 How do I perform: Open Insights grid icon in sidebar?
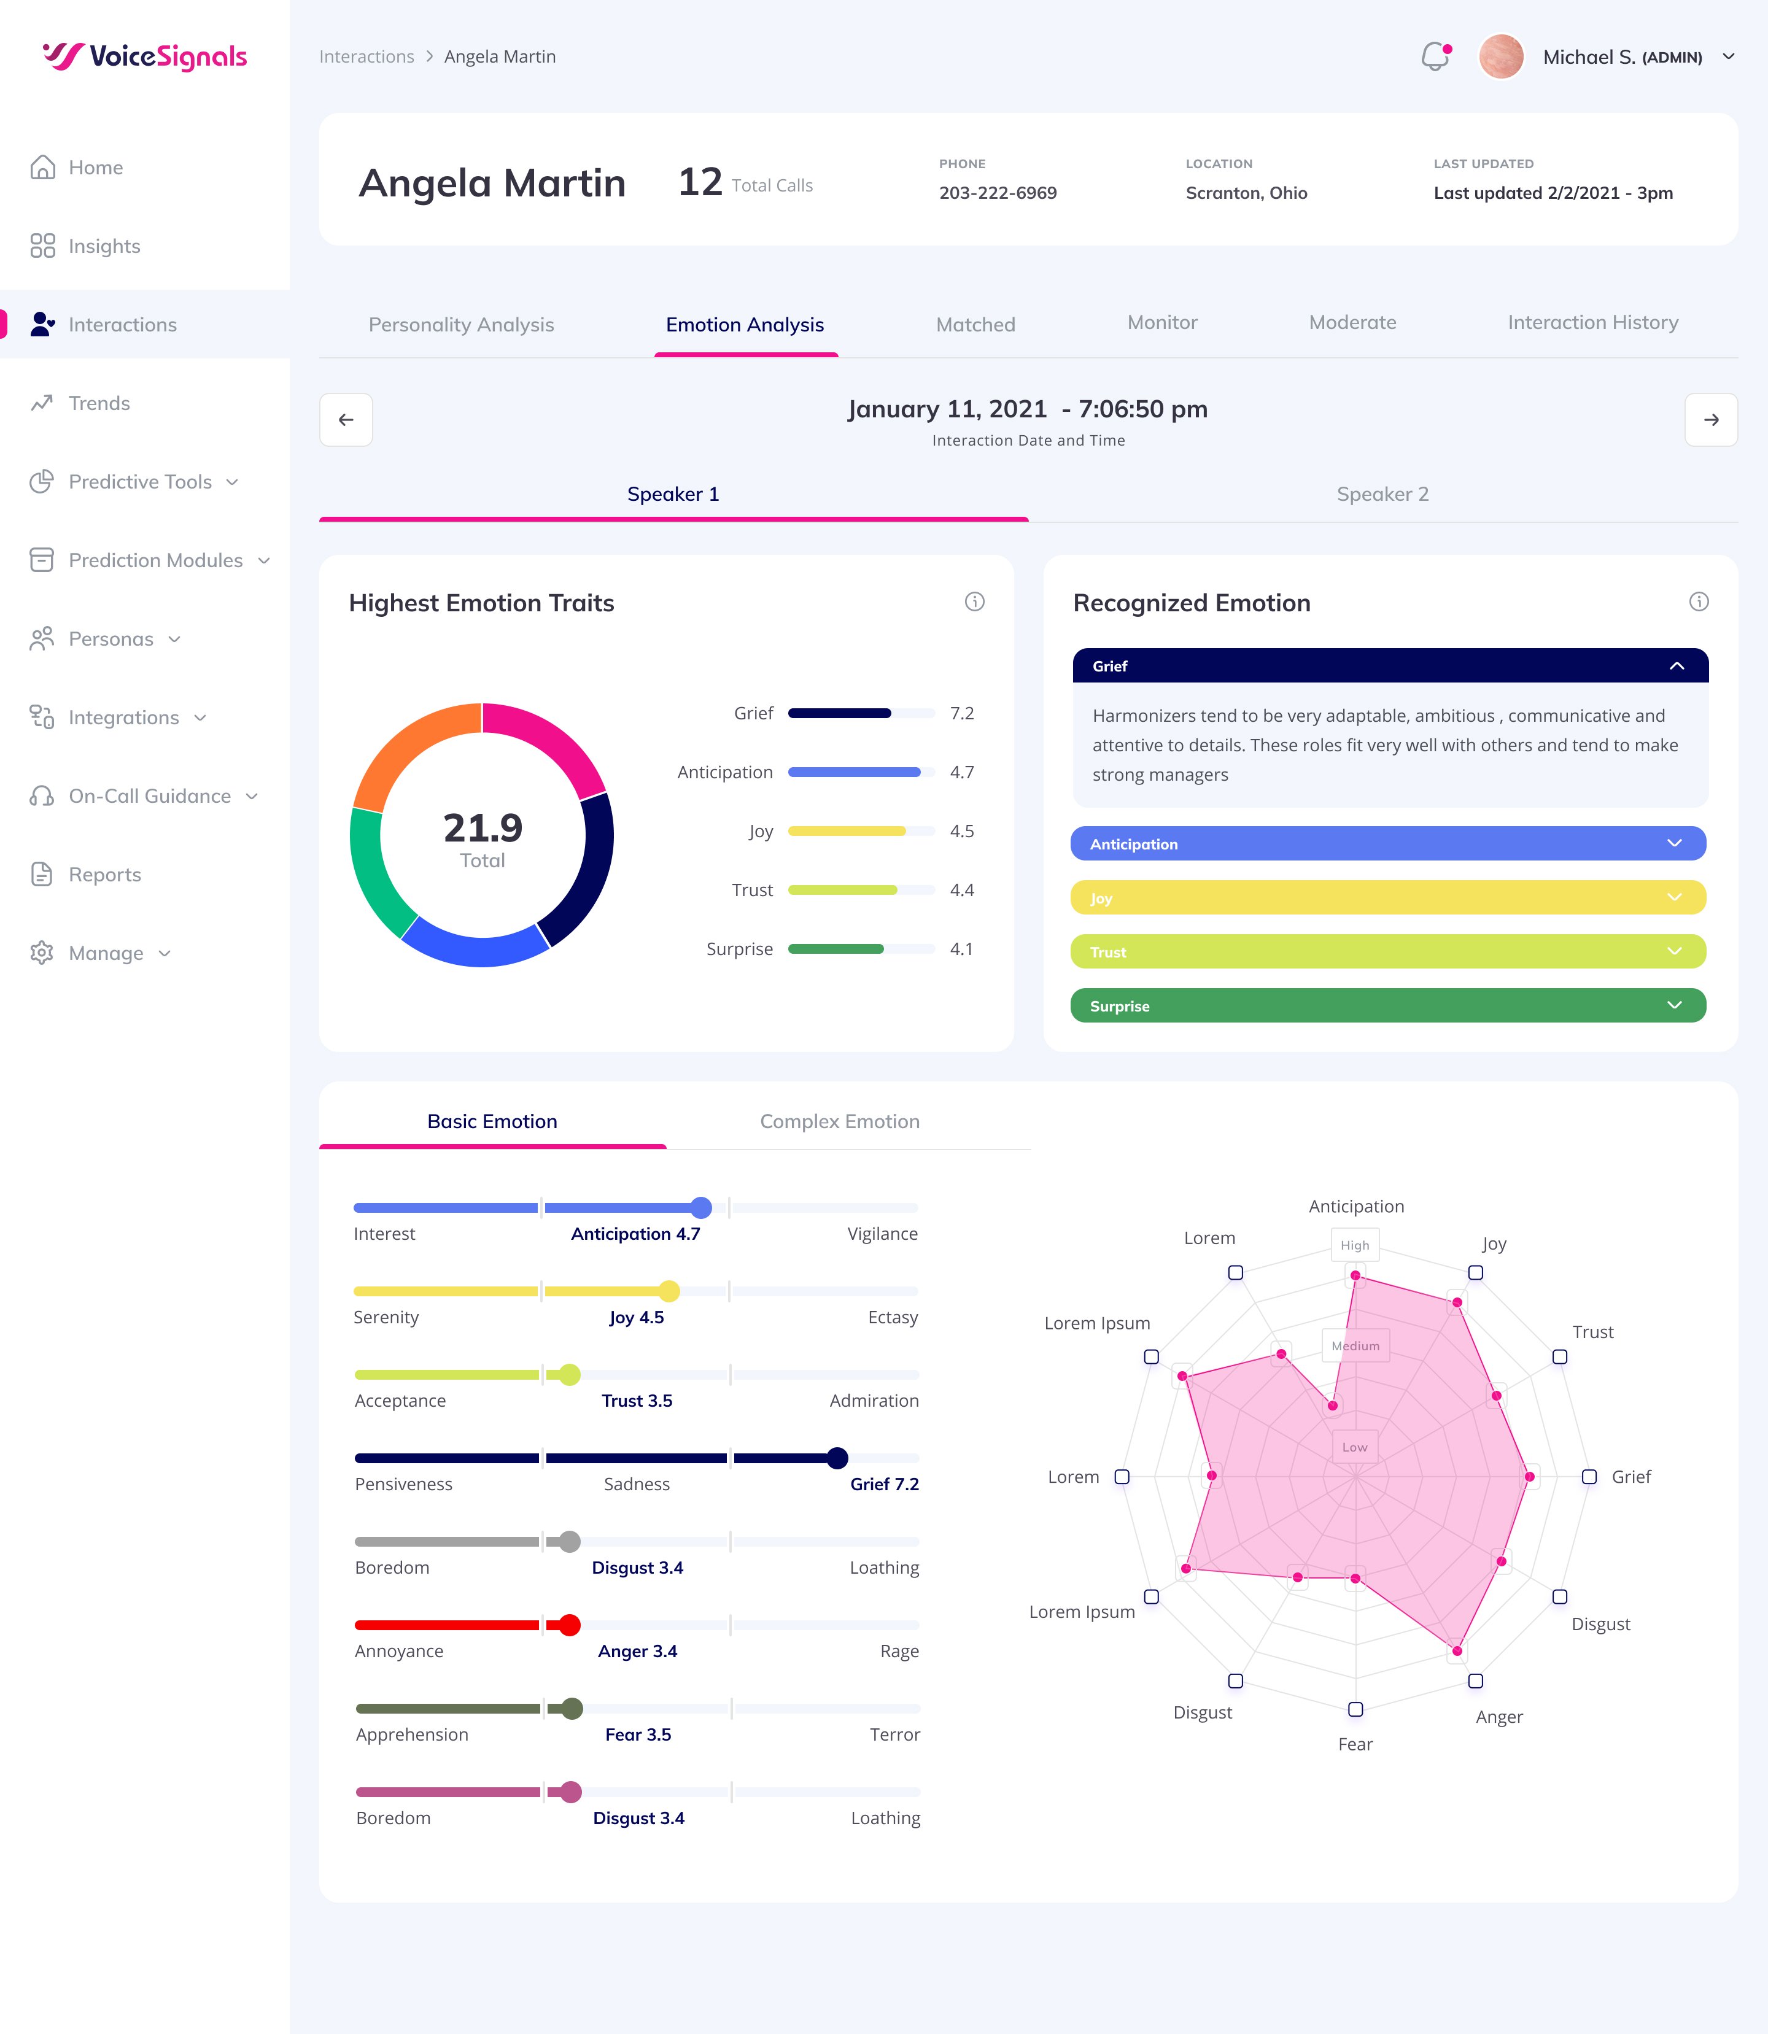42,246
